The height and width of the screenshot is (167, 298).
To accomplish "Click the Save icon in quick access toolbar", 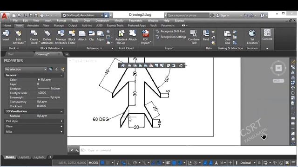I will point(31,15).
